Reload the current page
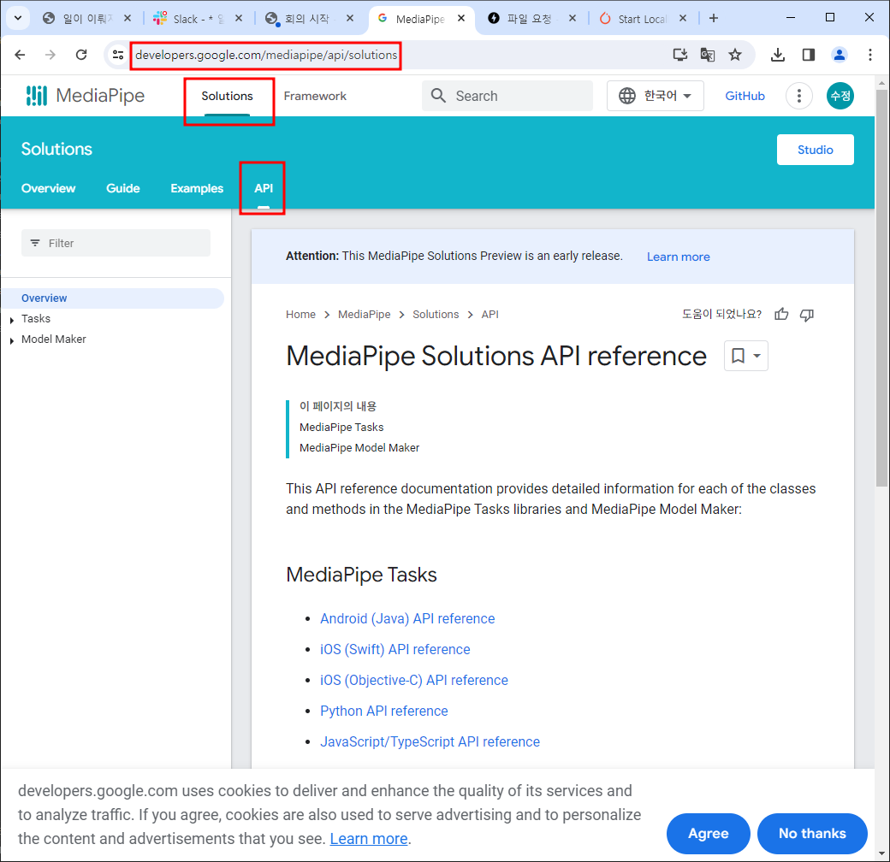 (81, 55)
